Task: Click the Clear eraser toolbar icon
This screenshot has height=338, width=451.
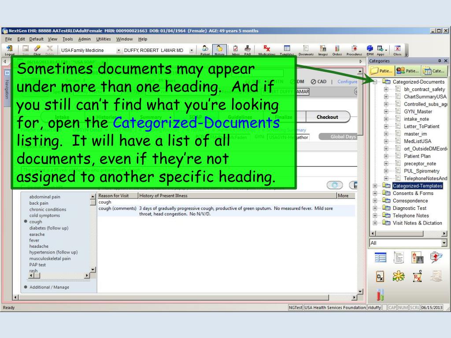Action: click(37, 50)
